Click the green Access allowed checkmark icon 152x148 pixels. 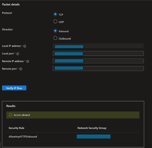tap(10, 115)
